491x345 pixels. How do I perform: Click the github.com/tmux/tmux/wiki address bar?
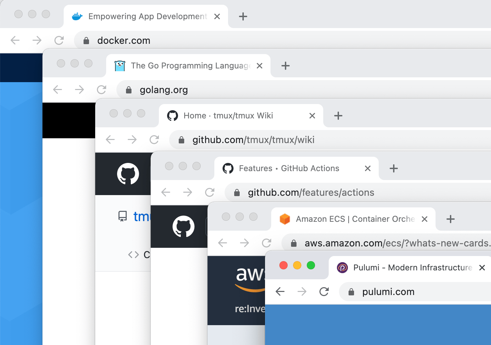pyautogui.click(x=330, y=140)
